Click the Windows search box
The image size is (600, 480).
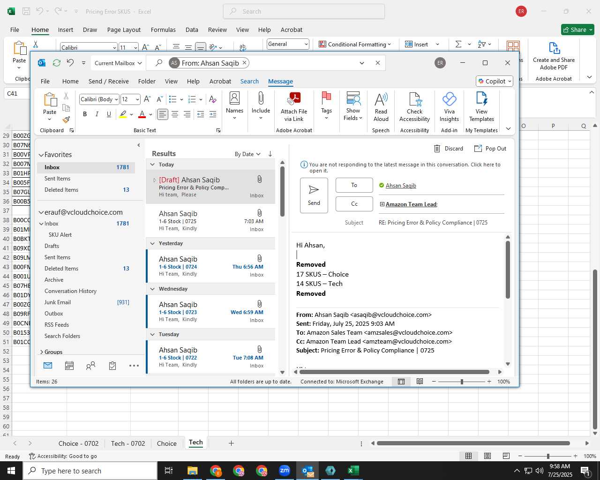pyautogui.click(x=90, y=471)
